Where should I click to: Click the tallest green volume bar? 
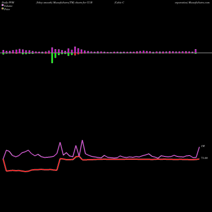pyautogui.click(x=52, y=58)
